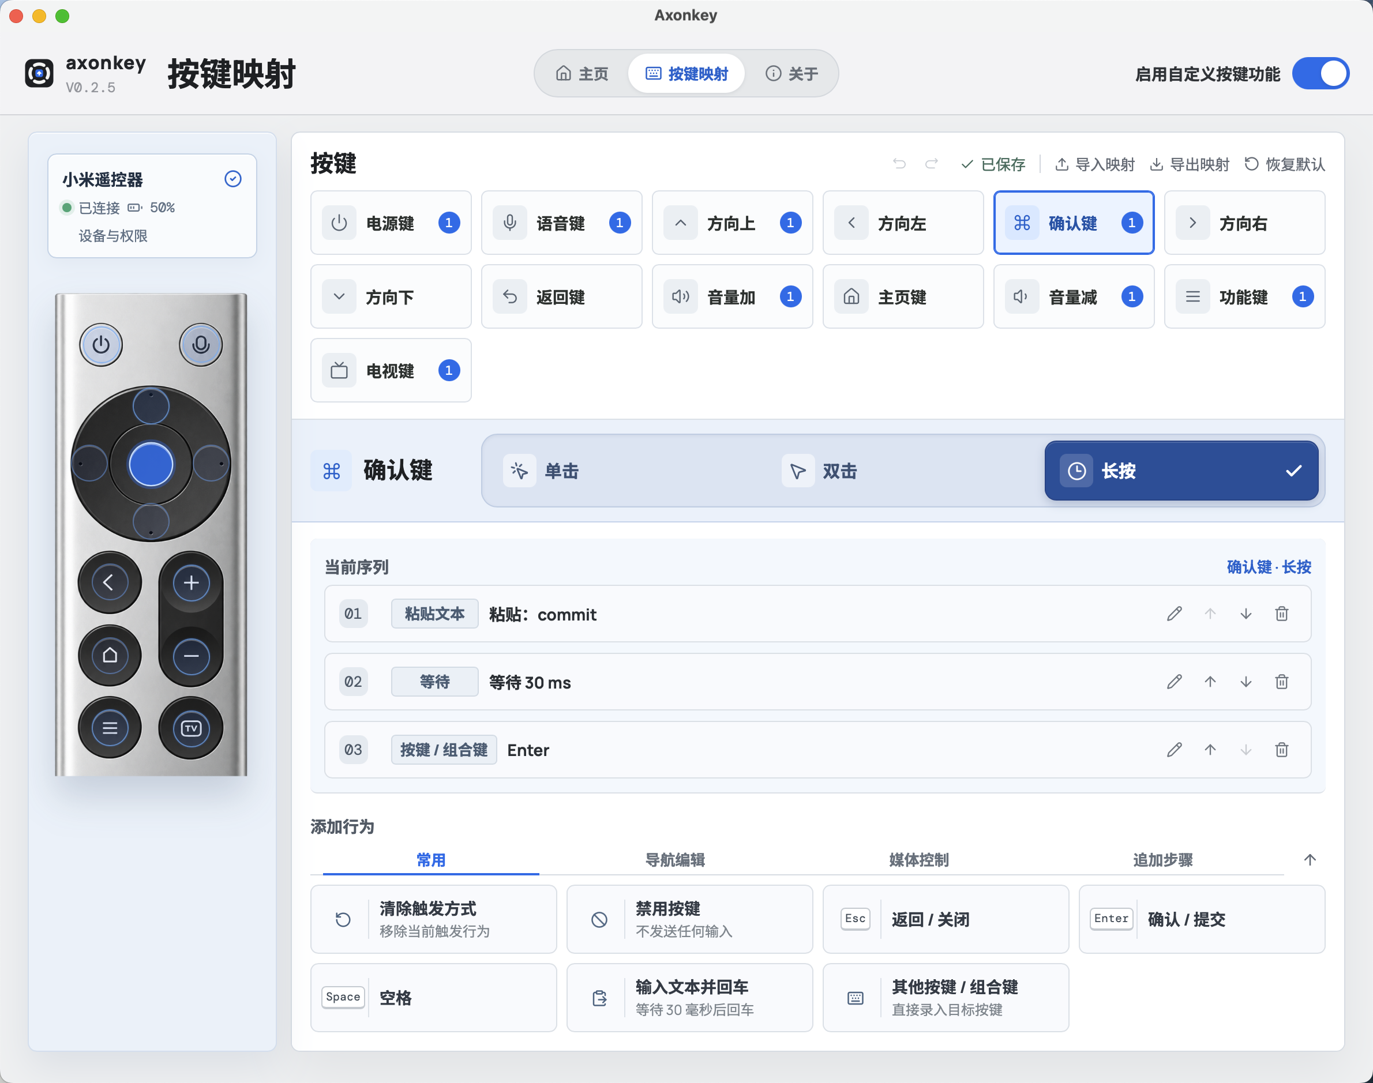1373x1083 pixels.
Task: Click the menu button on the remote image
Action: tap(110, 728)
